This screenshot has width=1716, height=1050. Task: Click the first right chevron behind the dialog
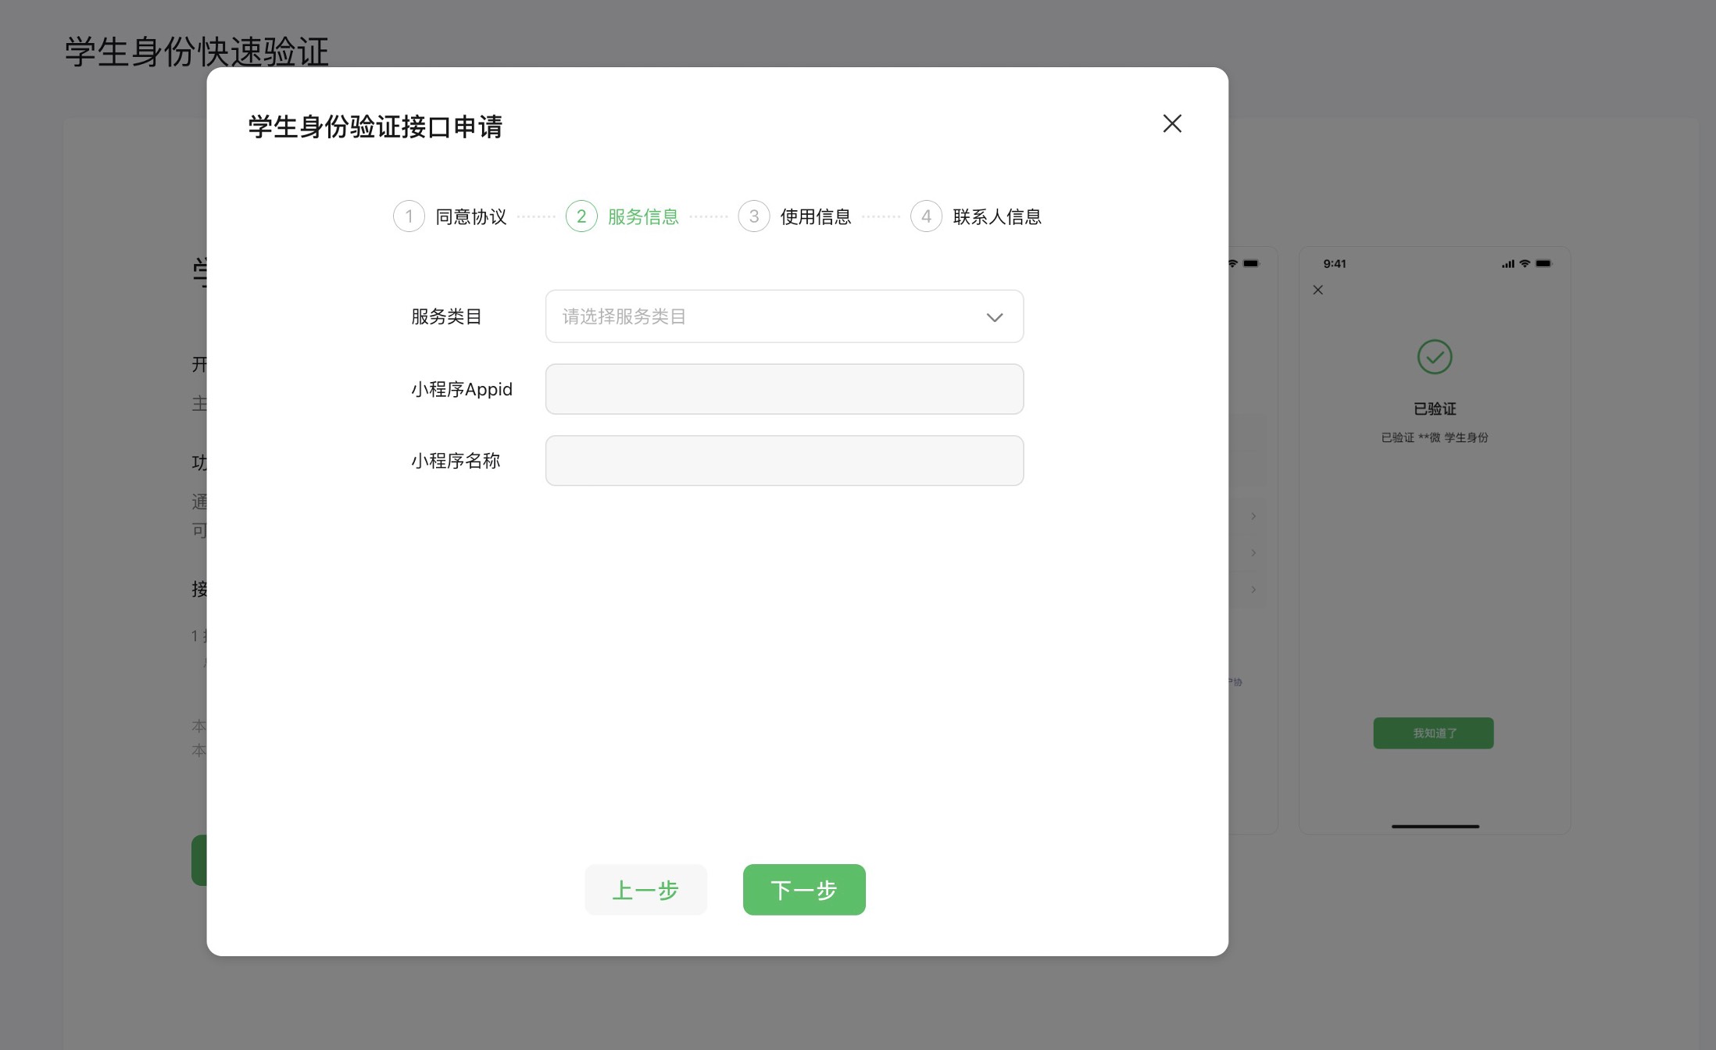pos(1253,516)
